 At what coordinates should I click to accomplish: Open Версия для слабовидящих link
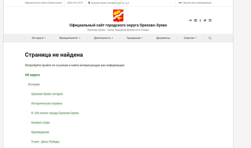click(x=197, y=3)
